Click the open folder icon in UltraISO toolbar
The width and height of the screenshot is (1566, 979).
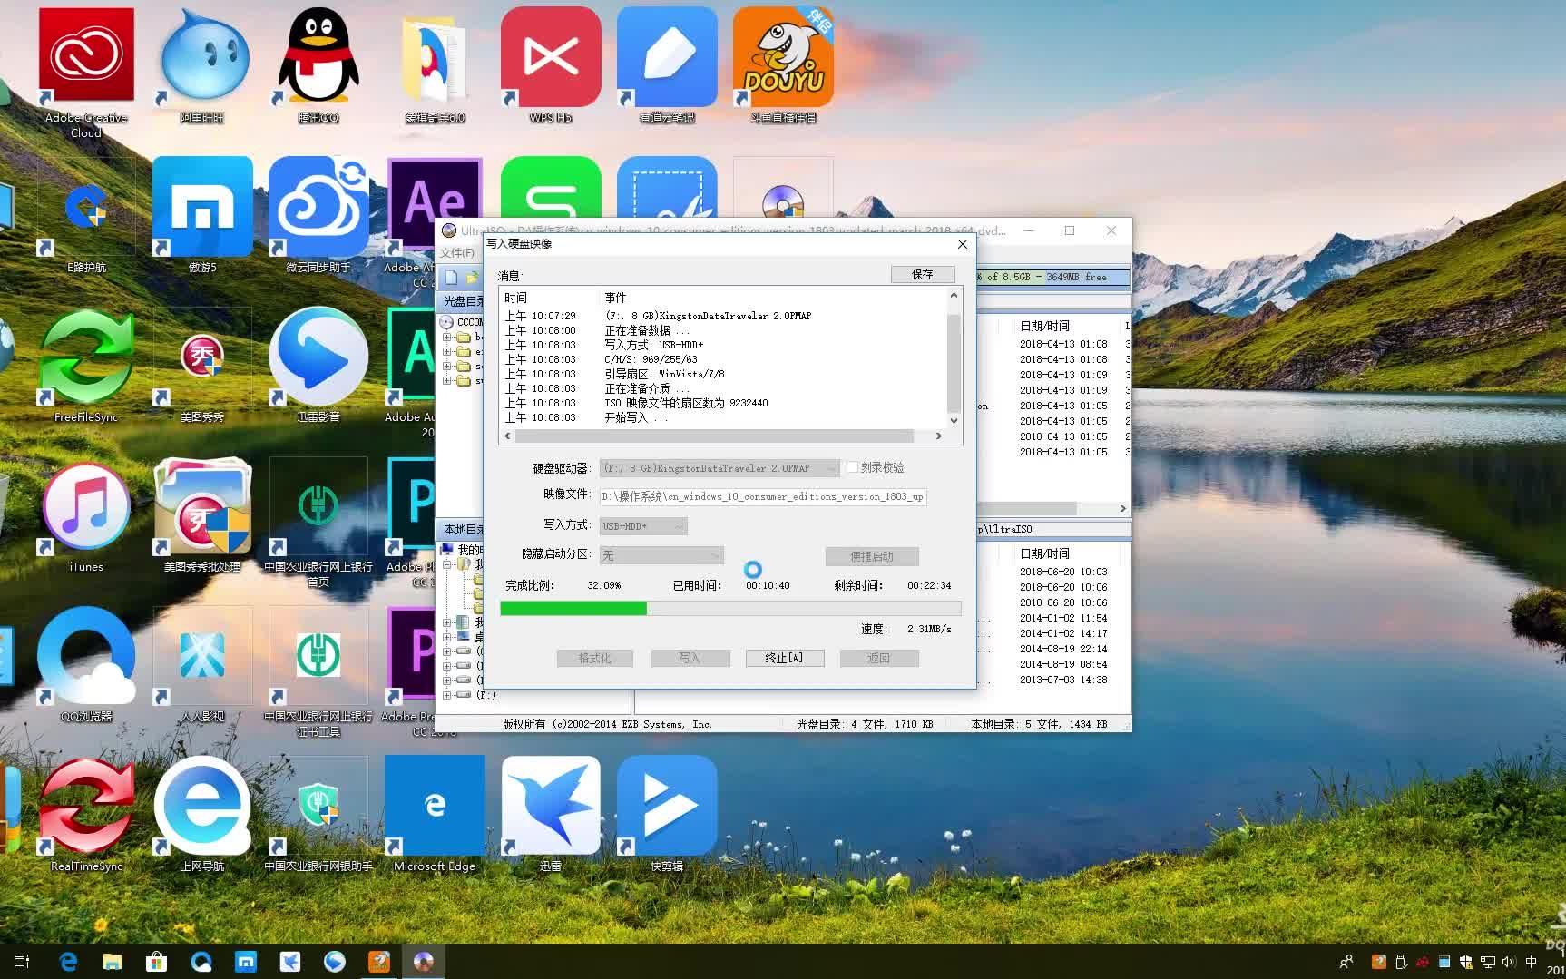pyautogui.click(x=471, y=278)
